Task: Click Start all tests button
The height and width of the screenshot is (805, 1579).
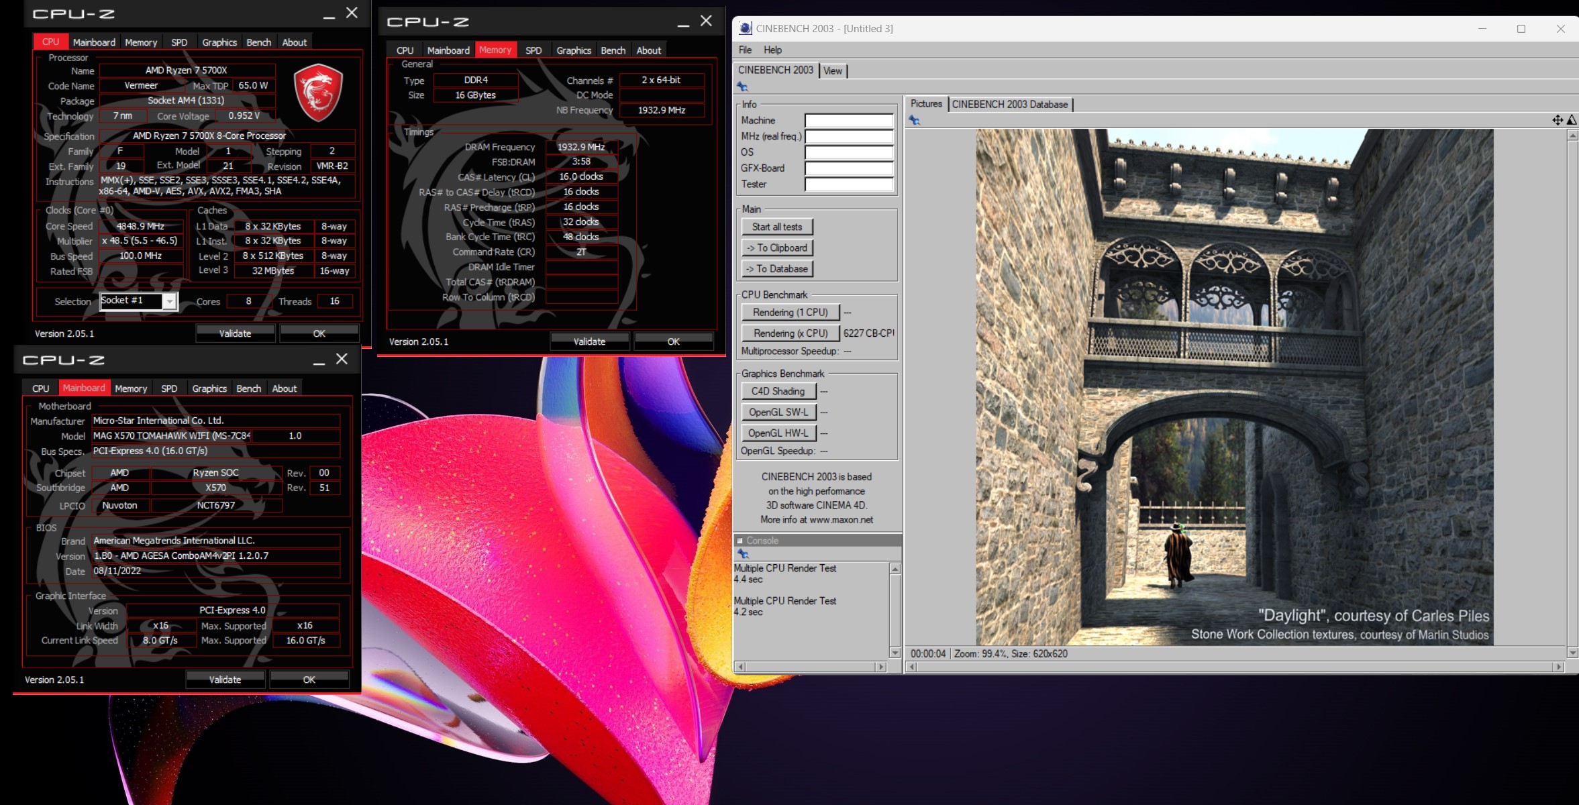Action: point(777,227)
